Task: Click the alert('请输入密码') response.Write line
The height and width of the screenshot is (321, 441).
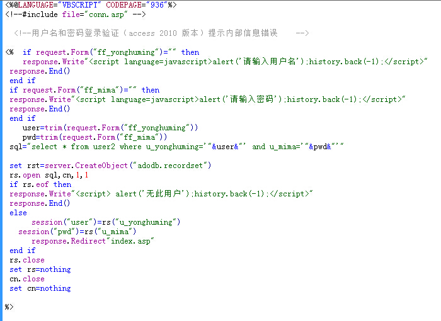Action: [207, 99]
